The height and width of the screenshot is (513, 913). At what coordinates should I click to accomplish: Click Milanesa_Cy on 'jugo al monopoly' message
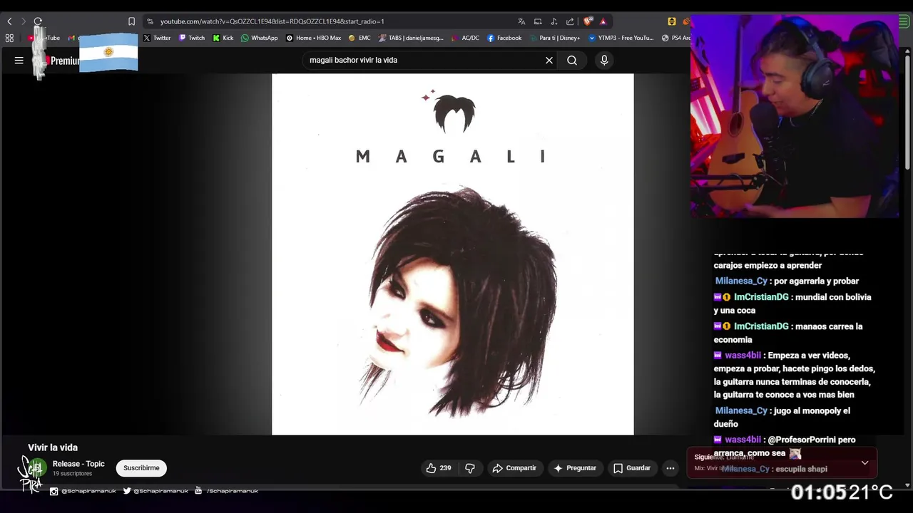(741, 411)
